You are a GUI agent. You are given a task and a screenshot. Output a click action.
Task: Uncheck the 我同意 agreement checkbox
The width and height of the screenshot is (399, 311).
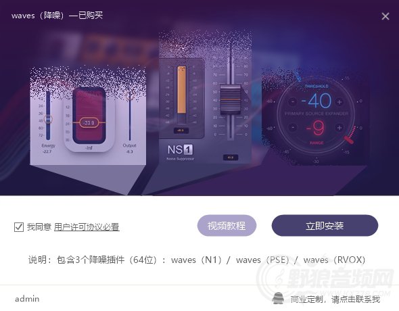click(19, 227)
